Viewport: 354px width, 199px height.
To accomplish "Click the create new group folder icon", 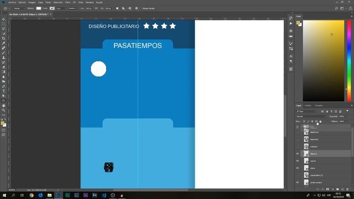I will [337, 189].
